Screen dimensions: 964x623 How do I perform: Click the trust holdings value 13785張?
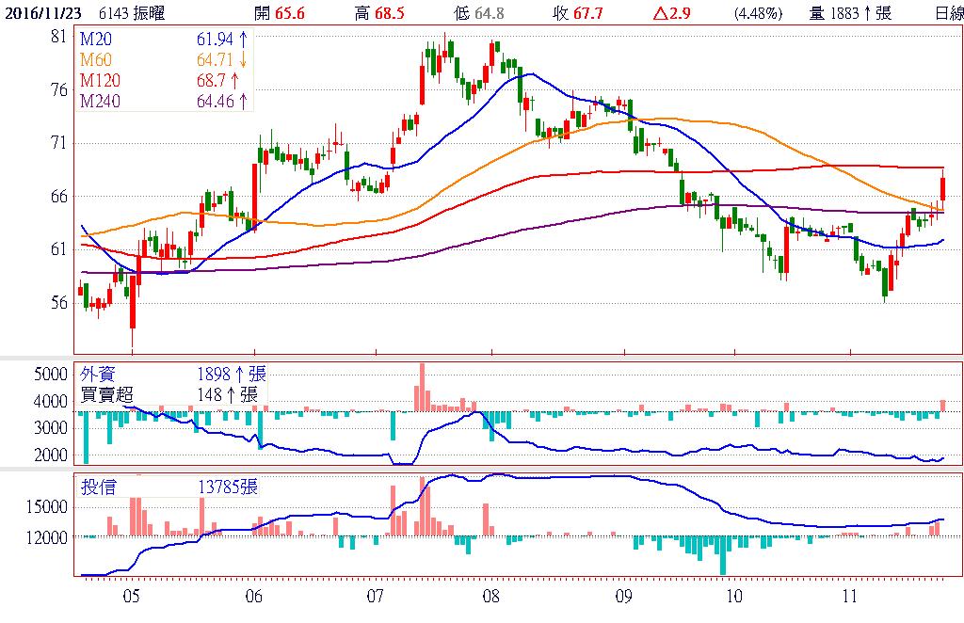pos(228,487)
